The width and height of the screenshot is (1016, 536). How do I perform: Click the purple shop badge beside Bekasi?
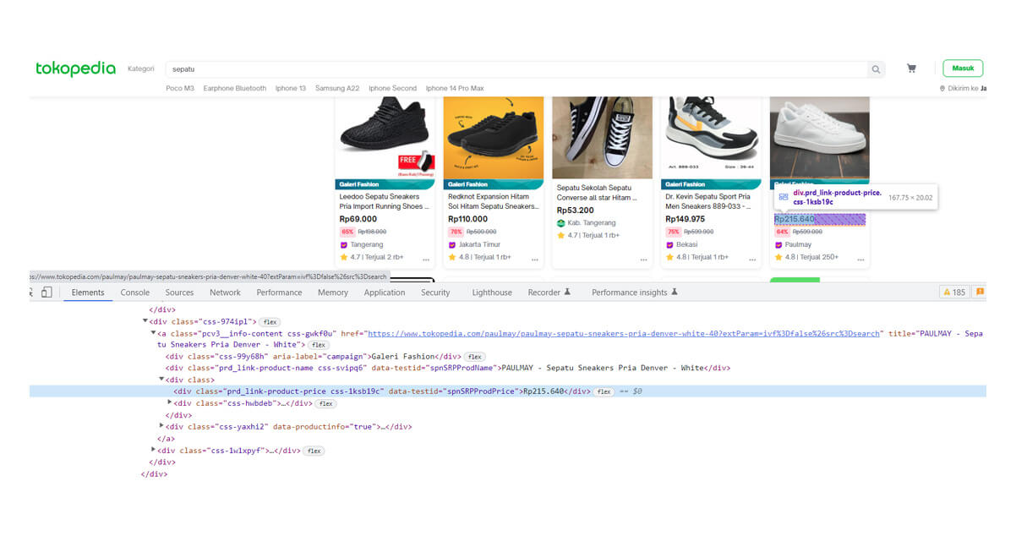[669, 245]
